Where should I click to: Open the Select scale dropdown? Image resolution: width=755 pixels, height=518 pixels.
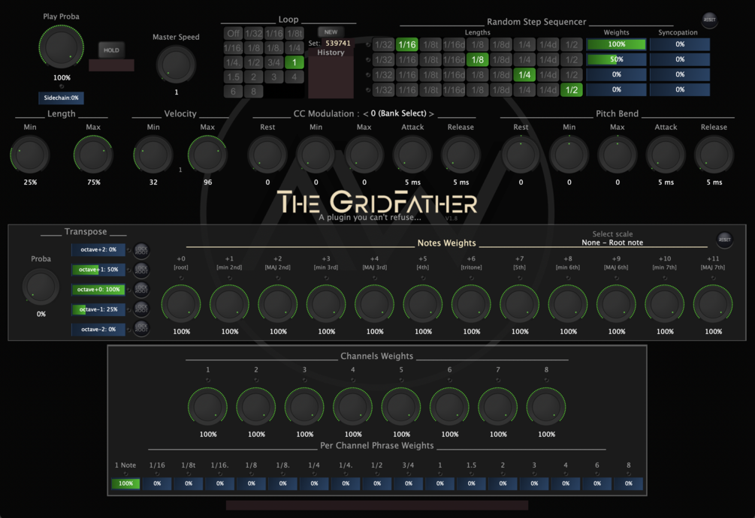[x=612, y=242]
